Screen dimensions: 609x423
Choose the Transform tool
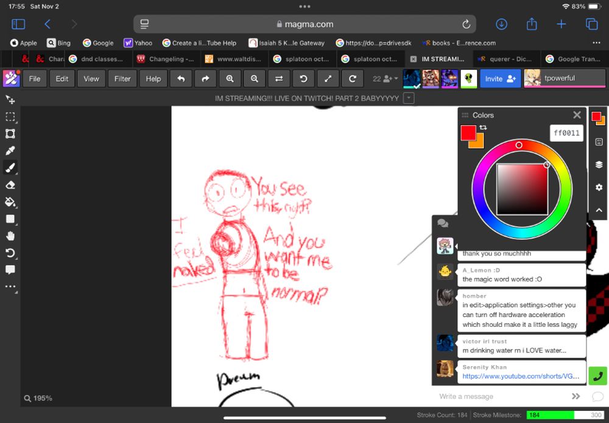[x=10, y=133]
